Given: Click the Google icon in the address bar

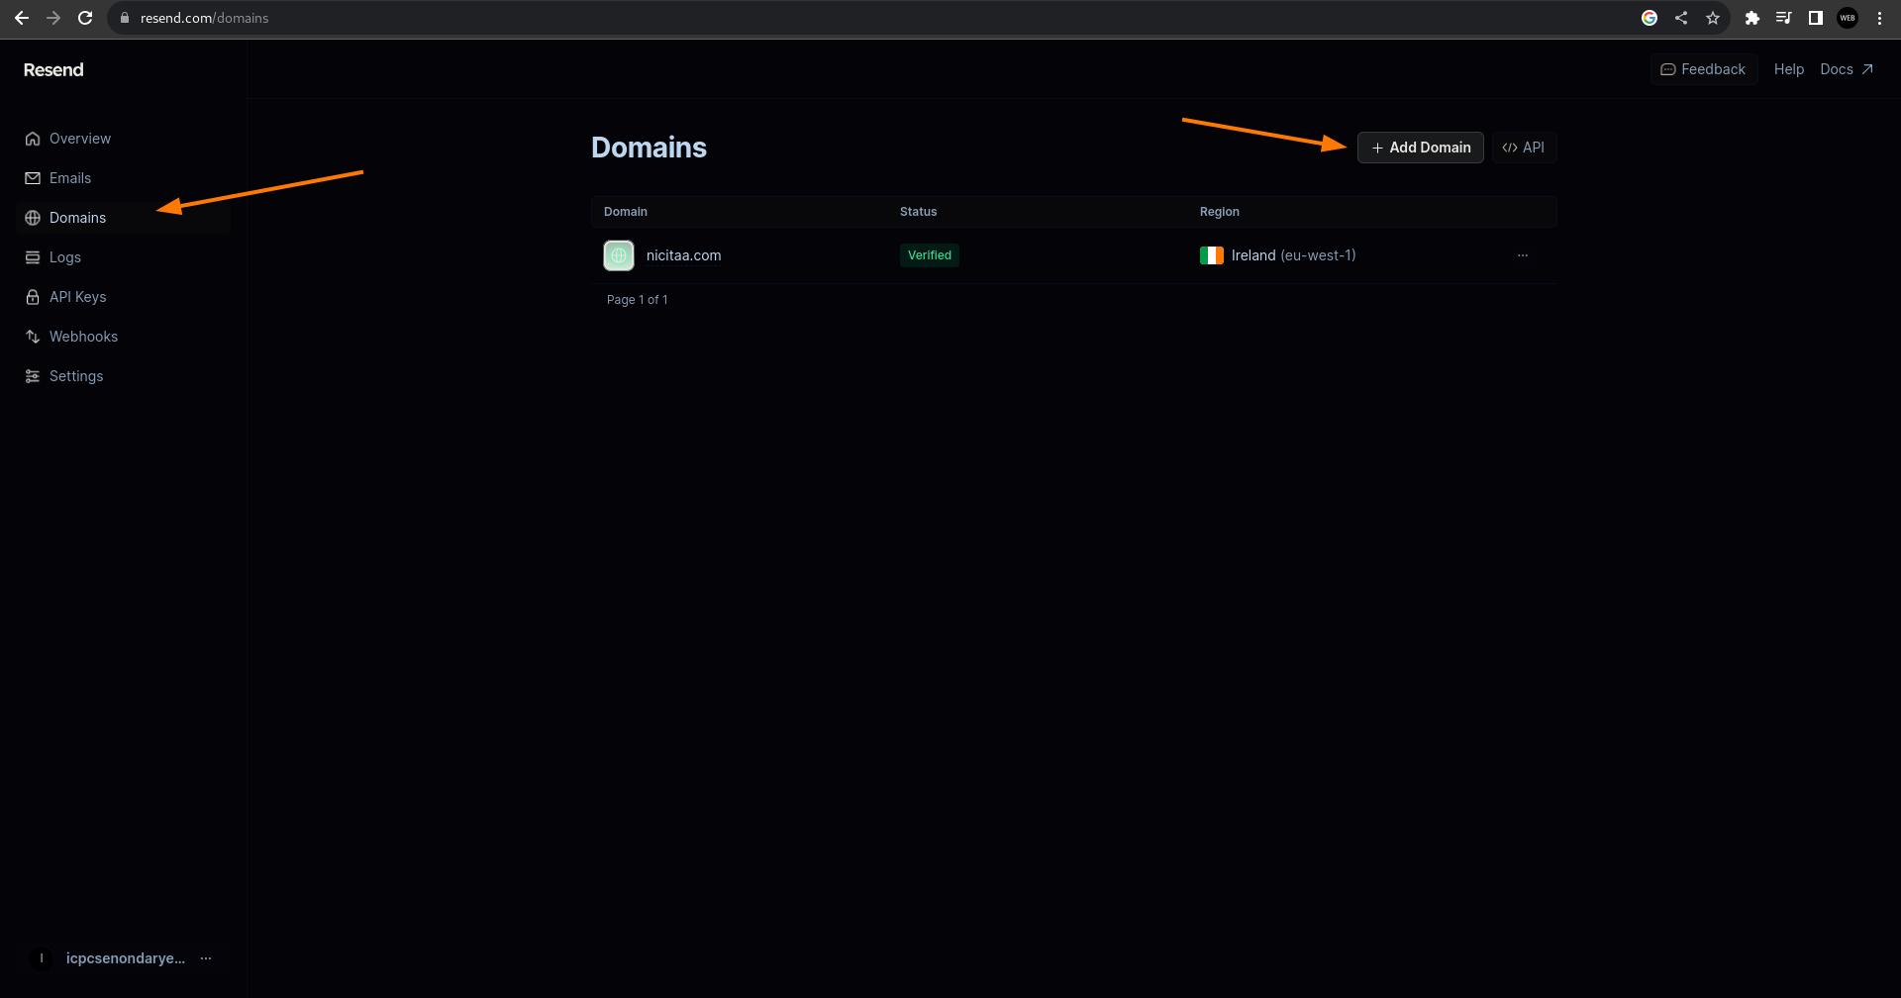Looking at the screenshot, I should pos(1650,18).
